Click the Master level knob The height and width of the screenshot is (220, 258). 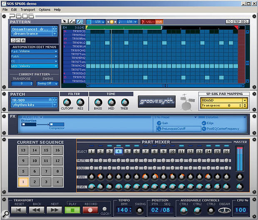coord(240,187)
